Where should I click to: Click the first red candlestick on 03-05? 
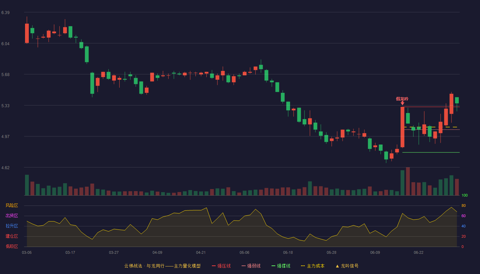27,33
